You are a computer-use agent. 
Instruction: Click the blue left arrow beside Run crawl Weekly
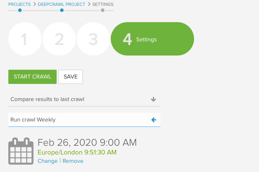tap(153, 120)
